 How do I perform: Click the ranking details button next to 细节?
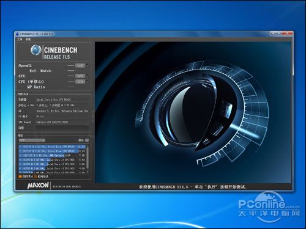pyautogui.click(x=87, y=140)
